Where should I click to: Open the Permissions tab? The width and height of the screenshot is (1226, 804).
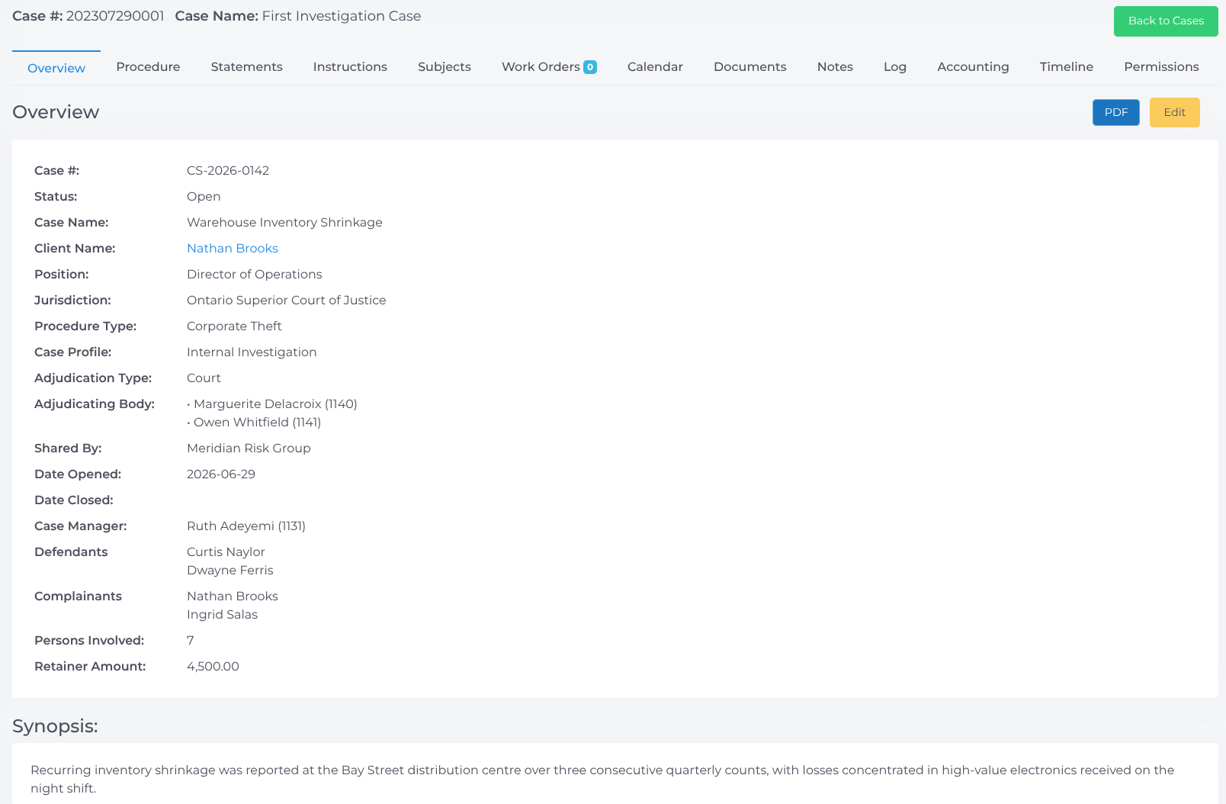point(1161,67)
